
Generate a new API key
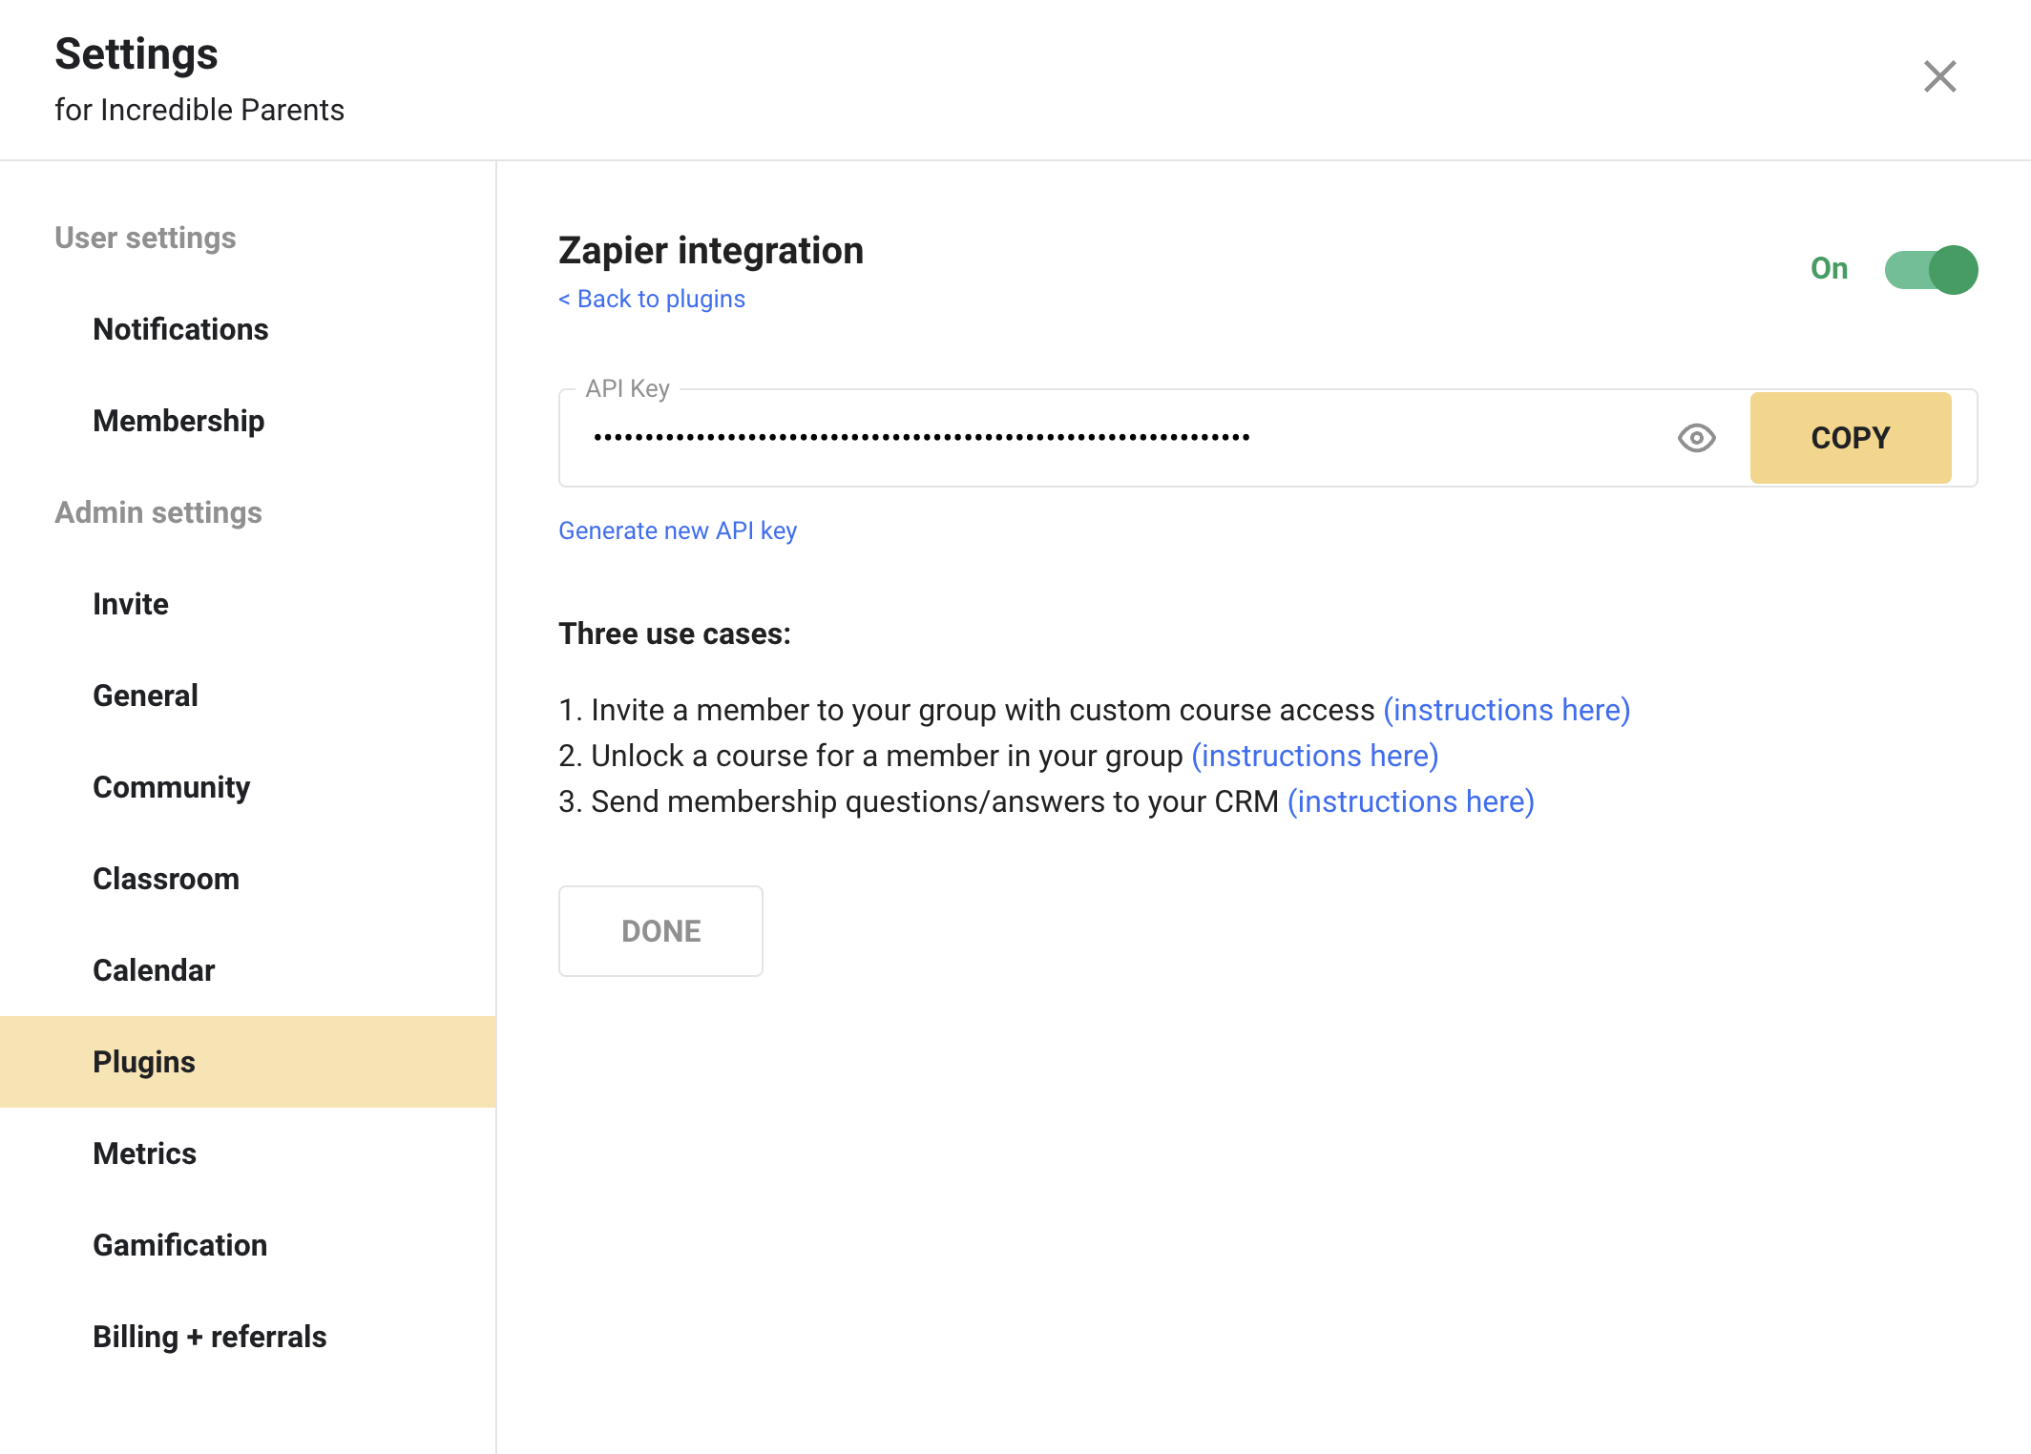(x=678, y=530)
